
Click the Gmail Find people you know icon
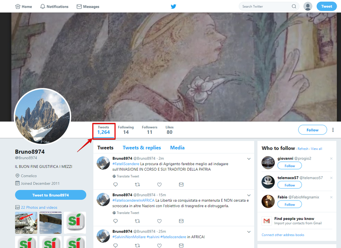pyautogui.click(x=267, y=221)
